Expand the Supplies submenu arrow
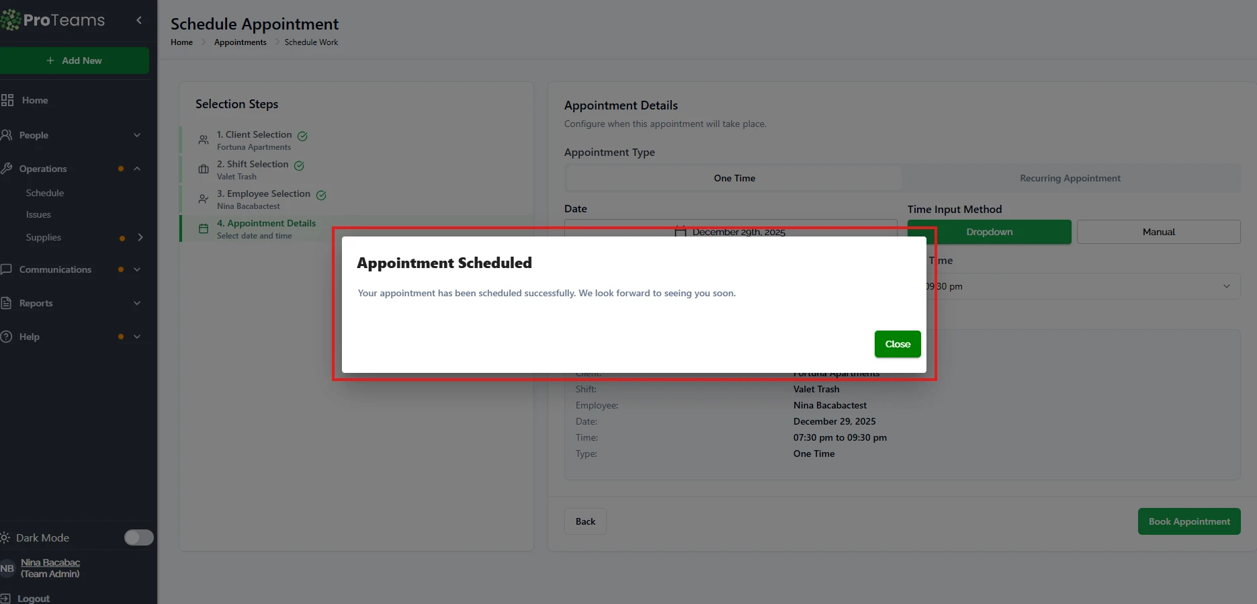1257x604 pixels. [140, 237]
